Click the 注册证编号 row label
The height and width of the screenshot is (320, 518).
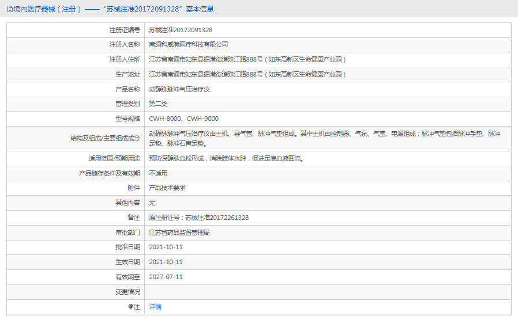pos(125,30)
